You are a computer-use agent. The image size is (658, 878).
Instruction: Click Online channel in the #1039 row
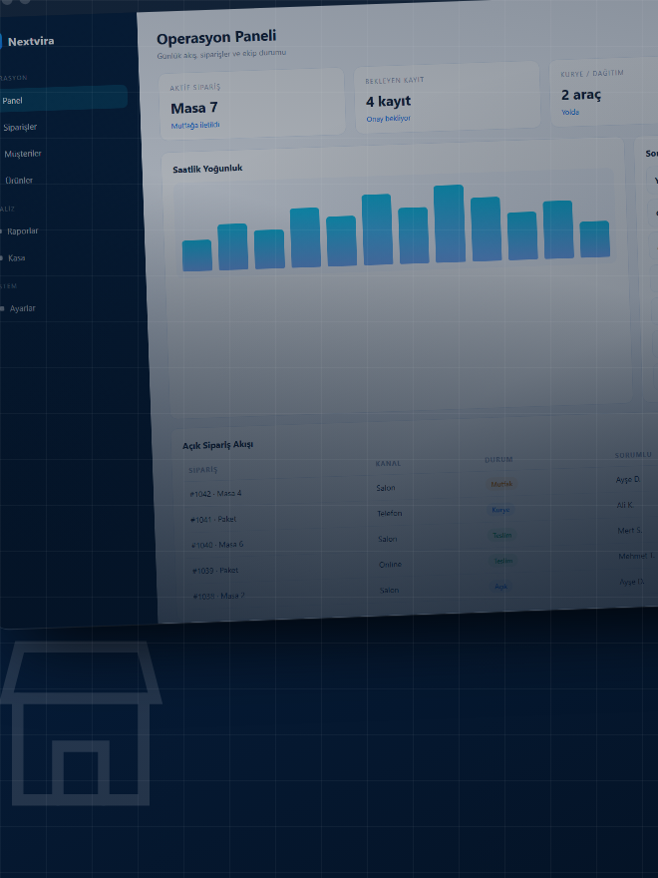[390, 564]
